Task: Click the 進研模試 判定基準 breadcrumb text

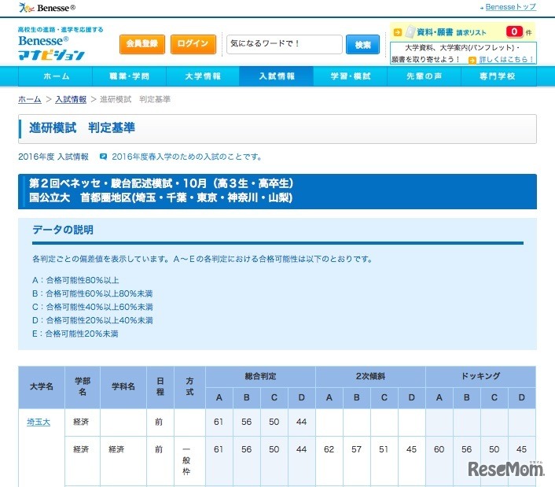Action: [x=135, y=99]
